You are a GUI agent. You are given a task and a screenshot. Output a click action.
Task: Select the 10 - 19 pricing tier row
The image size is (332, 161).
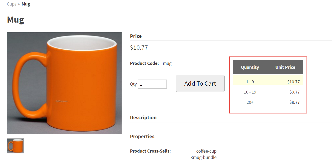tap(268, 92)
